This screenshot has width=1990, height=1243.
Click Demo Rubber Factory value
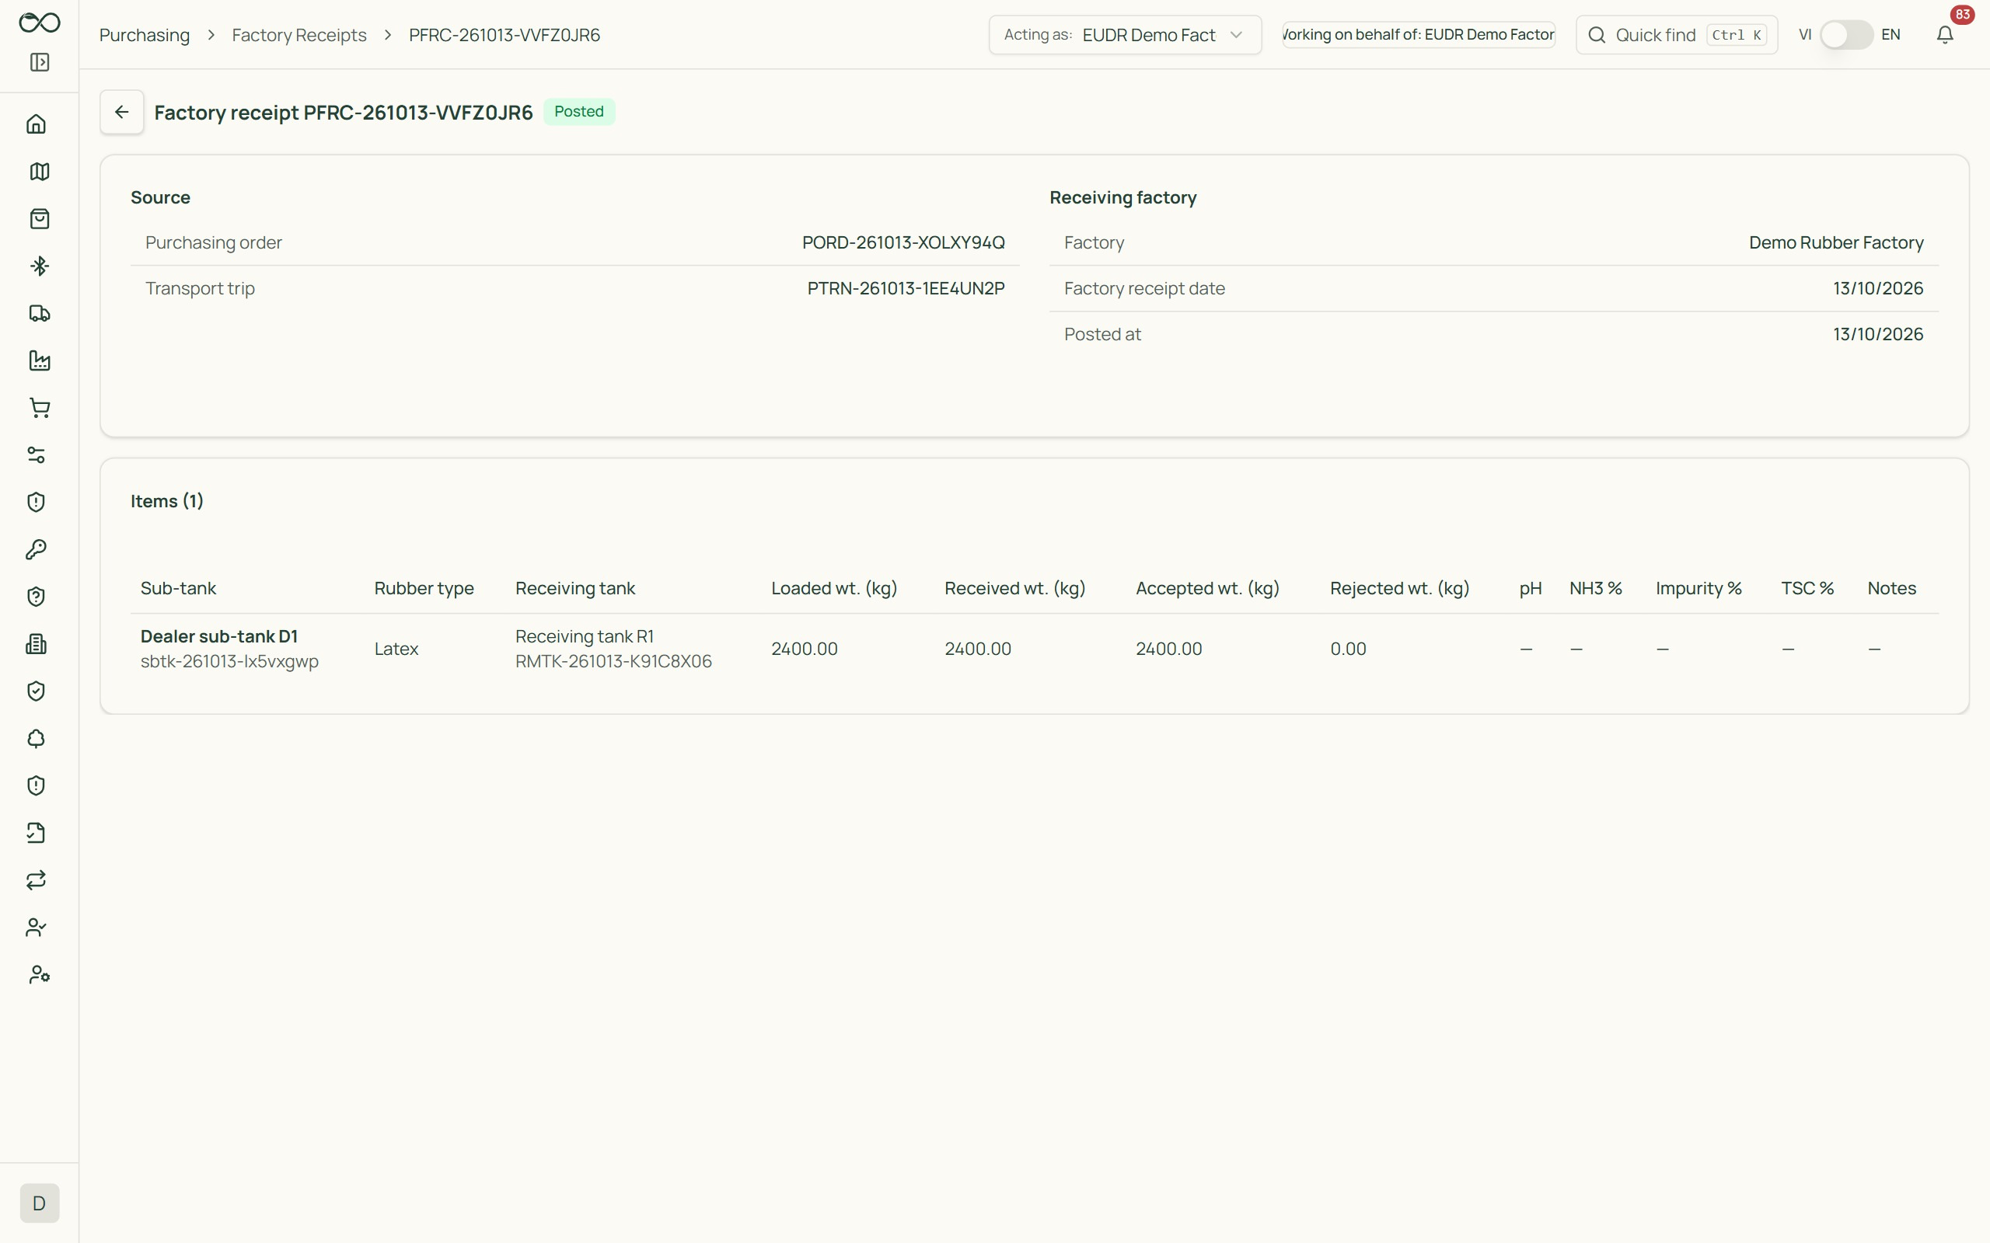tap(1836, 242)
